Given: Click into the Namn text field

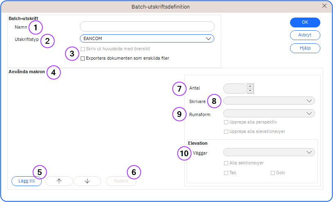Looking at the screenshot, I should [x=147, y=27].
